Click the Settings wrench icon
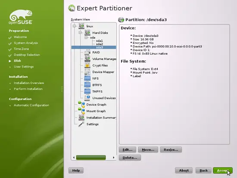The image size is (237, 178). 81,124
